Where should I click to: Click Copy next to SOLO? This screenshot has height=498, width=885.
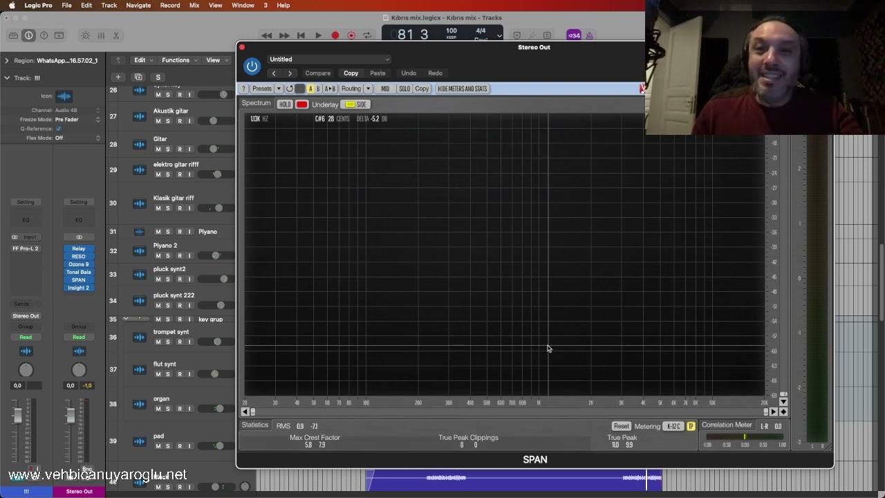click(x=422, y=89)
